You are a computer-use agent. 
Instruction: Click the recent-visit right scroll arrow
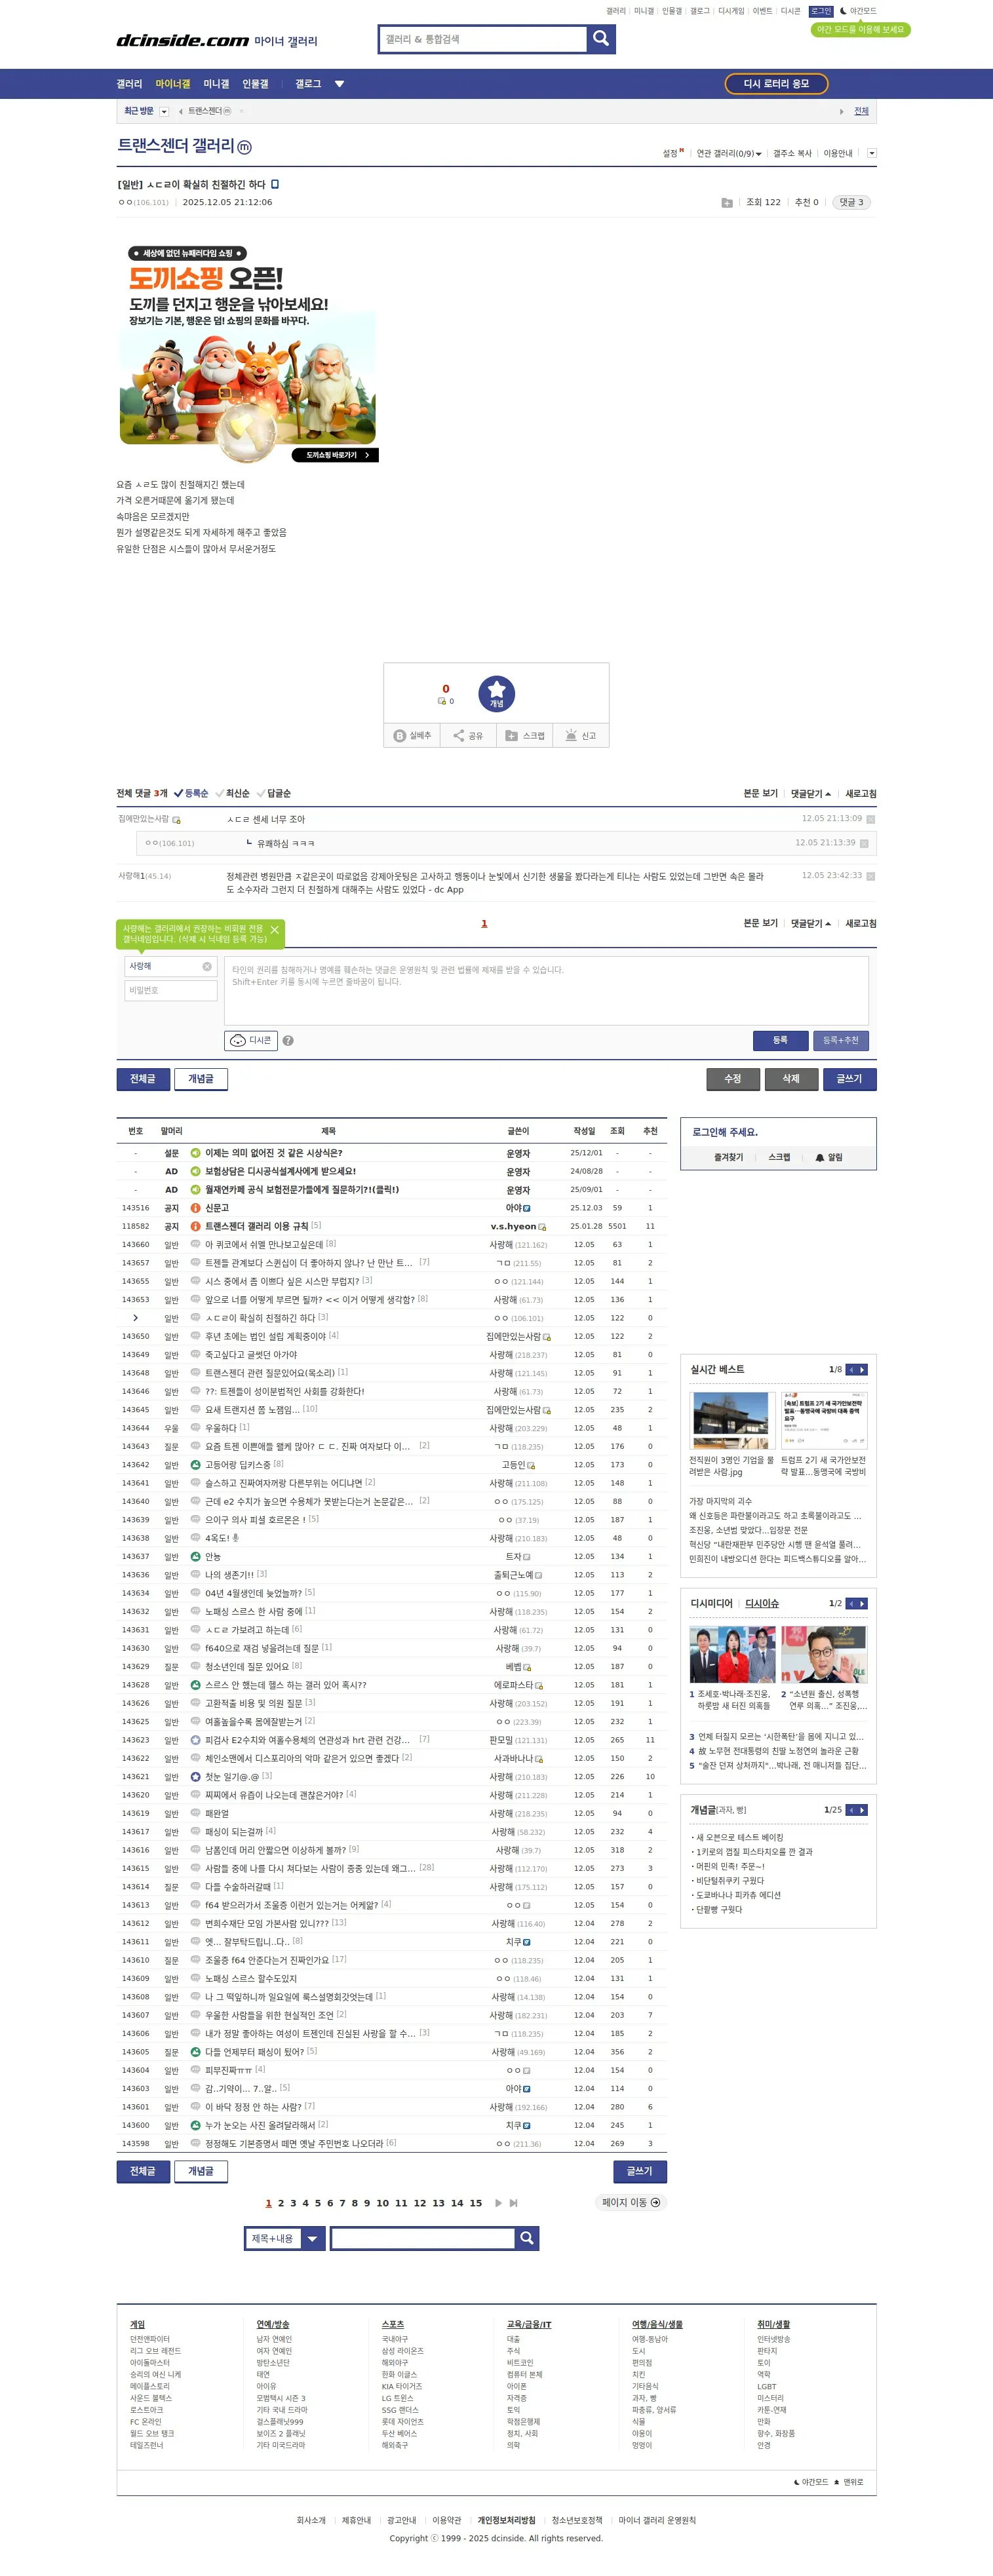842,111
